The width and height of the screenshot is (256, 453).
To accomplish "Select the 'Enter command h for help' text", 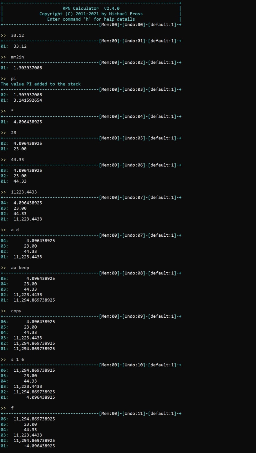I will click(x=92, y=19).
